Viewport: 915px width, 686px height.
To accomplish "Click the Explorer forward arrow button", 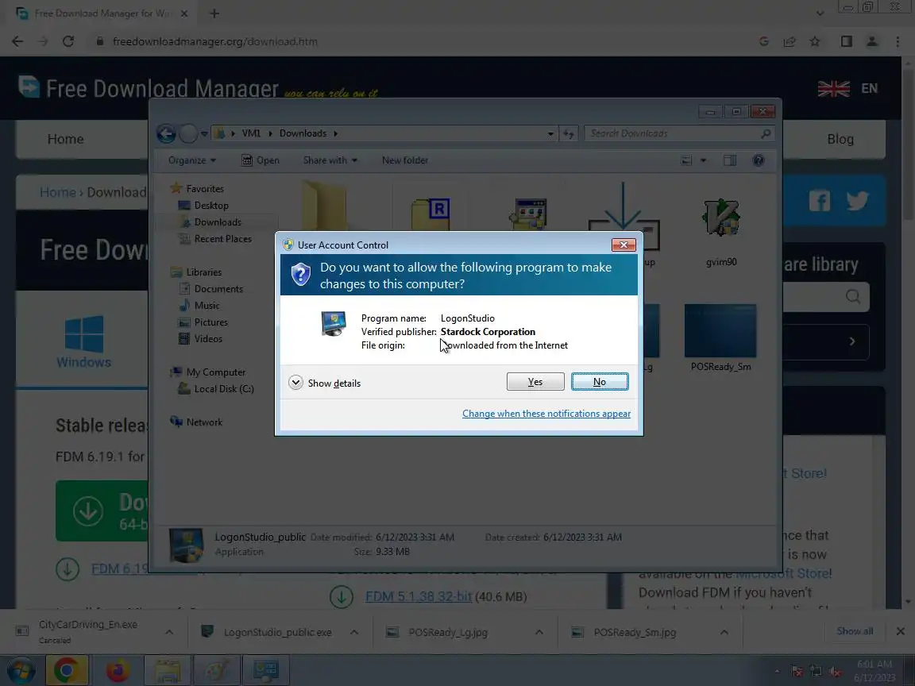I will pyautogui.click(x=188, y=133).
